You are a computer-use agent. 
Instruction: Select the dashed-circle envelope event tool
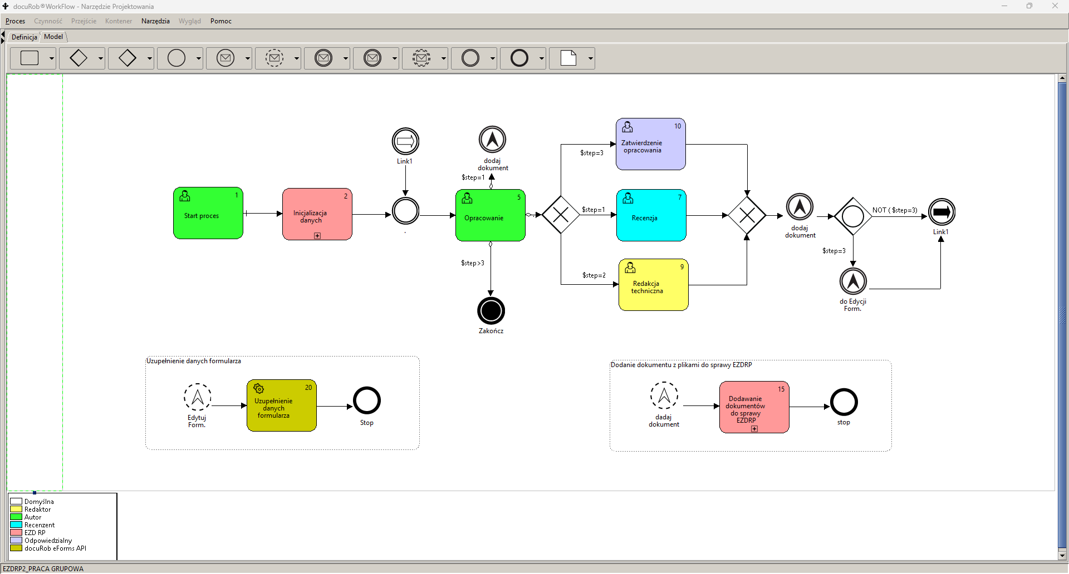(274, 58)
